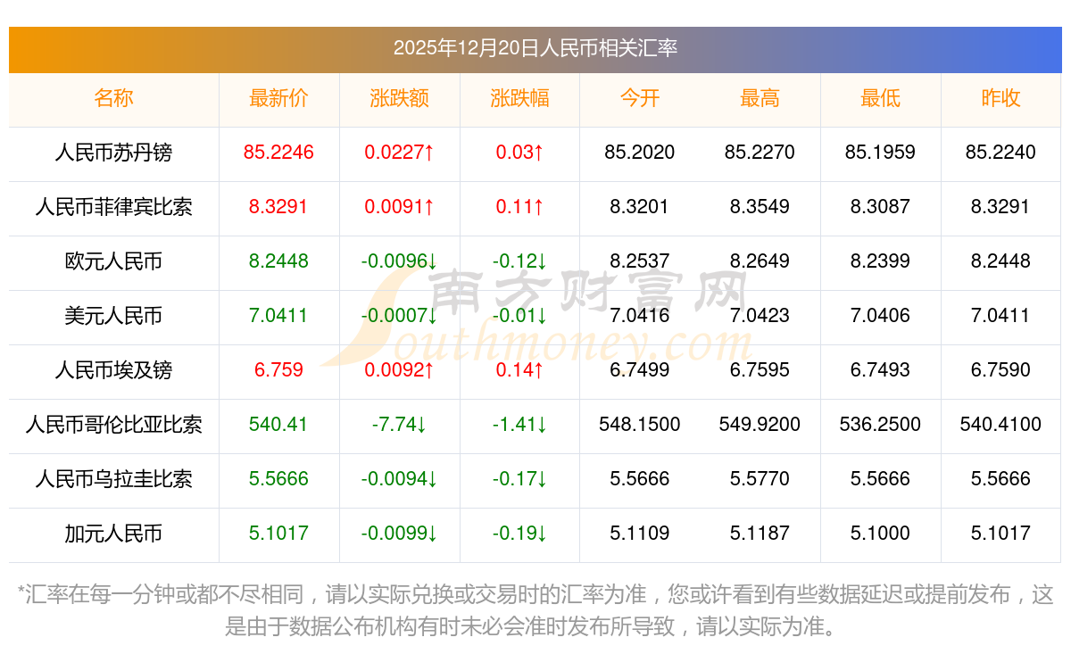
Task: Click change percent -1.41↓
Action: pos(519,425)
